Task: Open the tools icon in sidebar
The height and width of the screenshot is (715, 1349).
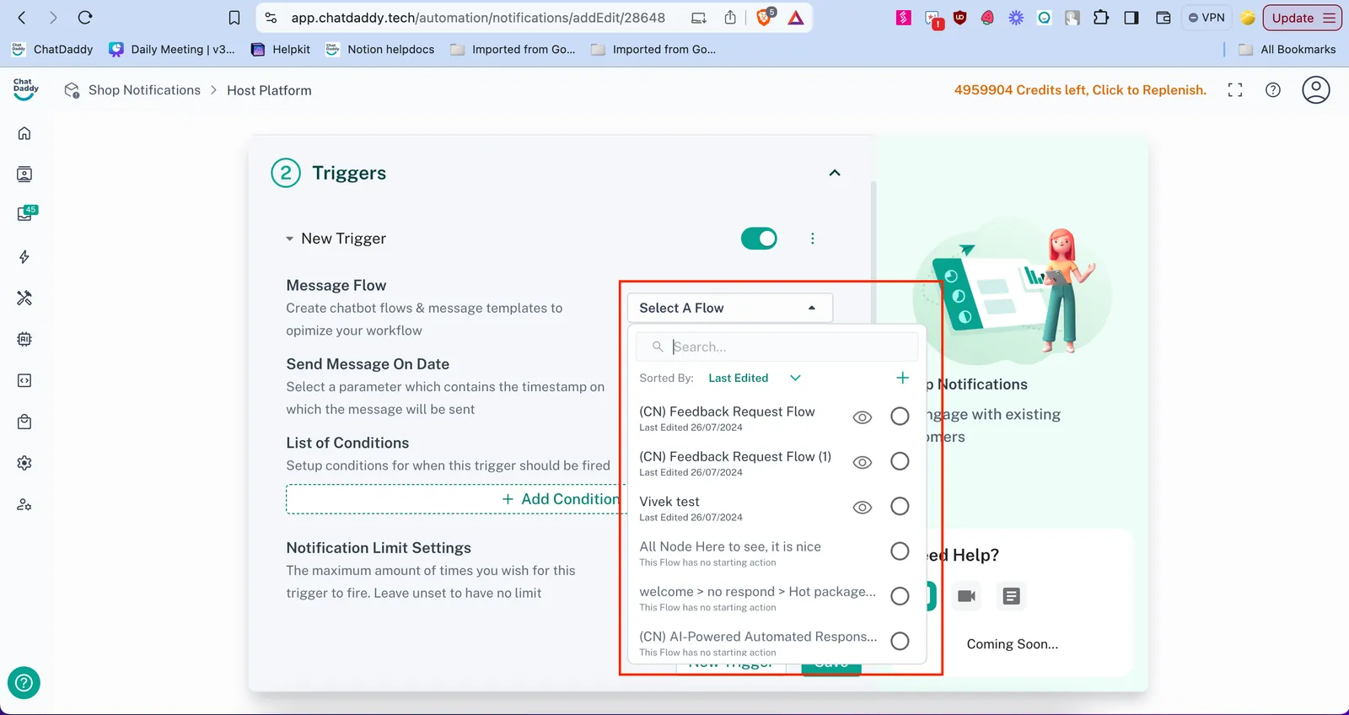Action: coord(24,298)
